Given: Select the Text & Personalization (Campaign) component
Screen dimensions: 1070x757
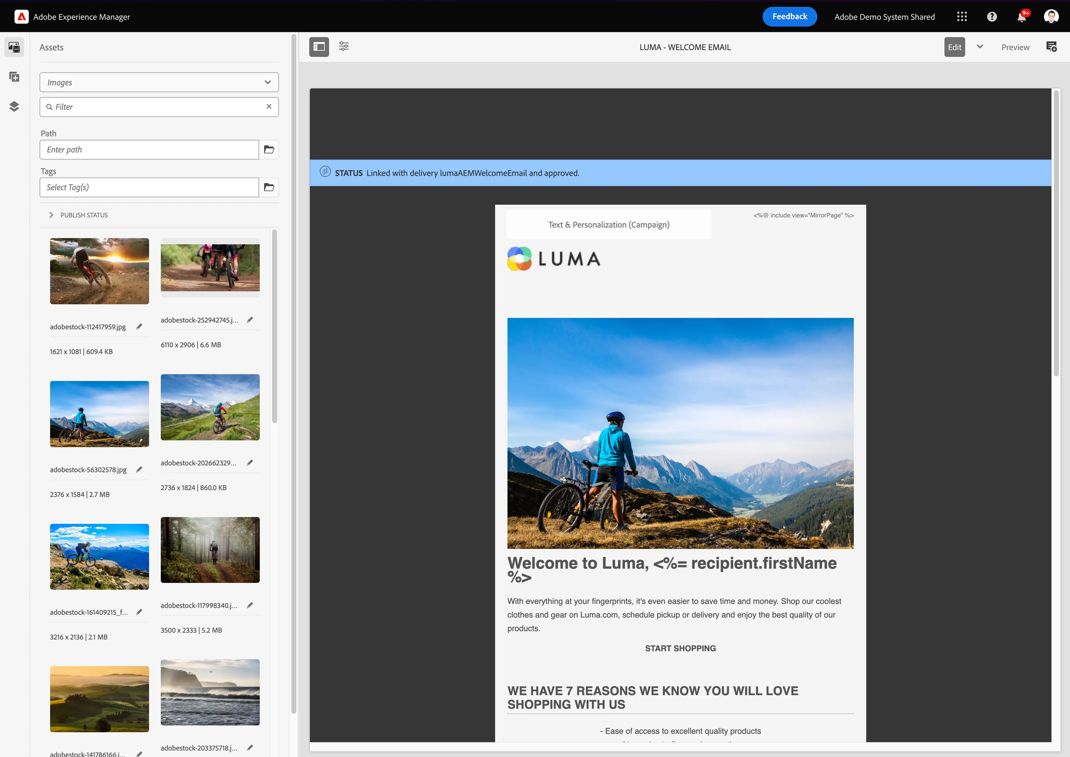Looking at the screenshot, I should point(609,225).
